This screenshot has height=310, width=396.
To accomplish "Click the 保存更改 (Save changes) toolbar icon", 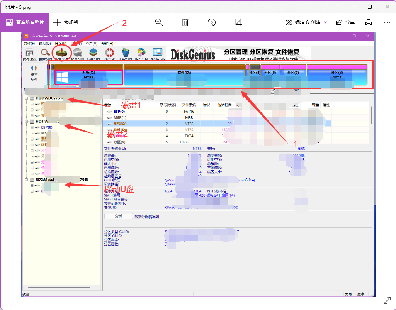I will click(29, 53).
